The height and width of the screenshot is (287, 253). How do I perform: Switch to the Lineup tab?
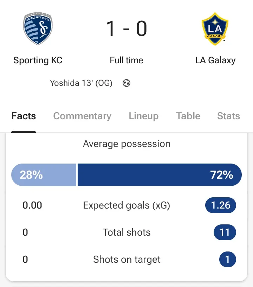click(x=143, y=116)
